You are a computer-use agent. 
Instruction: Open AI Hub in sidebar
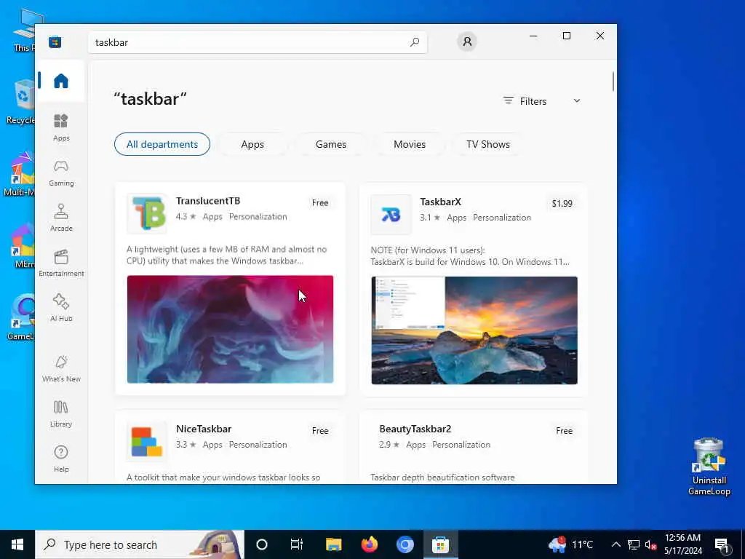61,308
